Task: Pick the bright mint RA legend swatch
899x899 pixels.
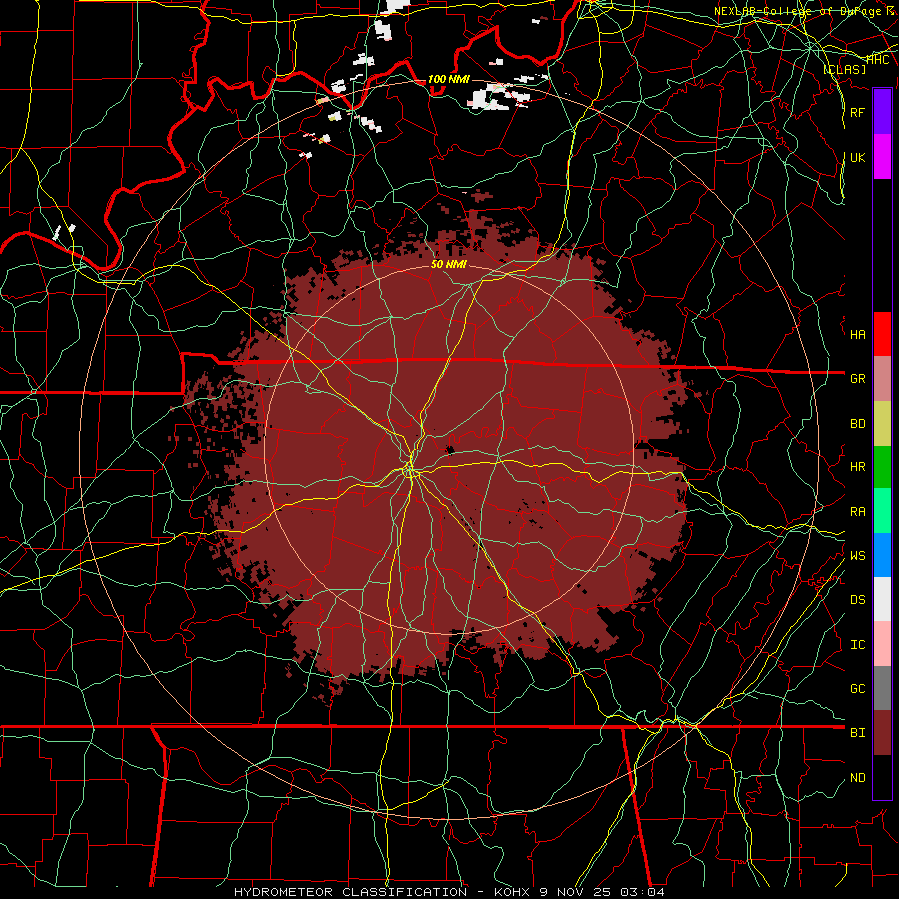Action: [882, 511]
